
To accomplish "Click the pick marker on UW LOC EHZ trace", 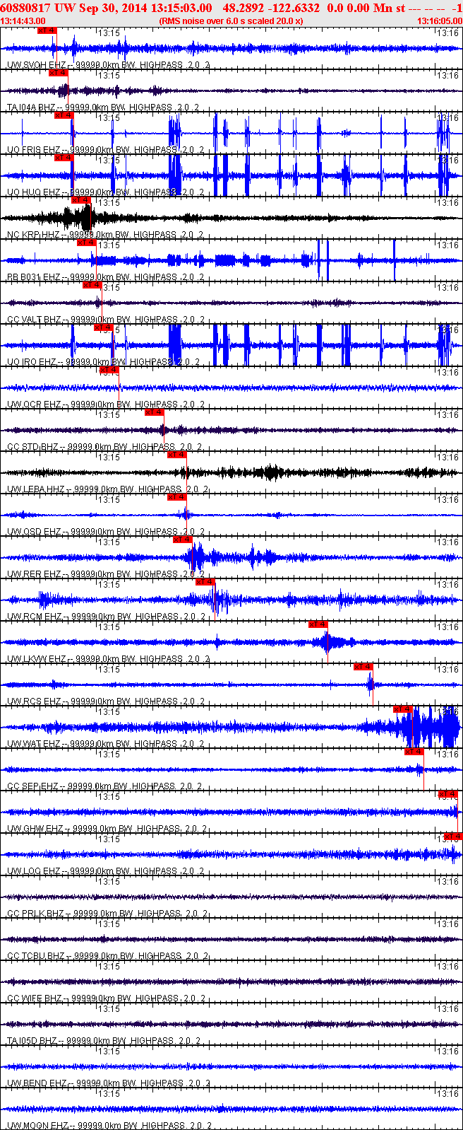I will point(453,837).
